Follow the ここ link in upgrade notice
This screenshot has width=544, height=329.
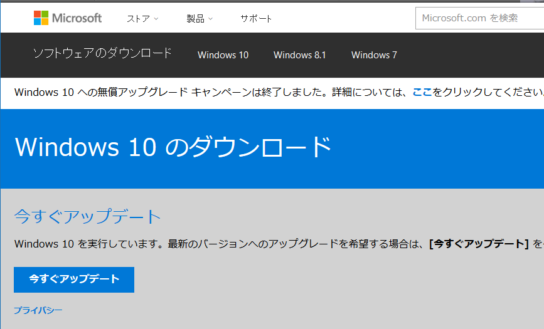422,92
